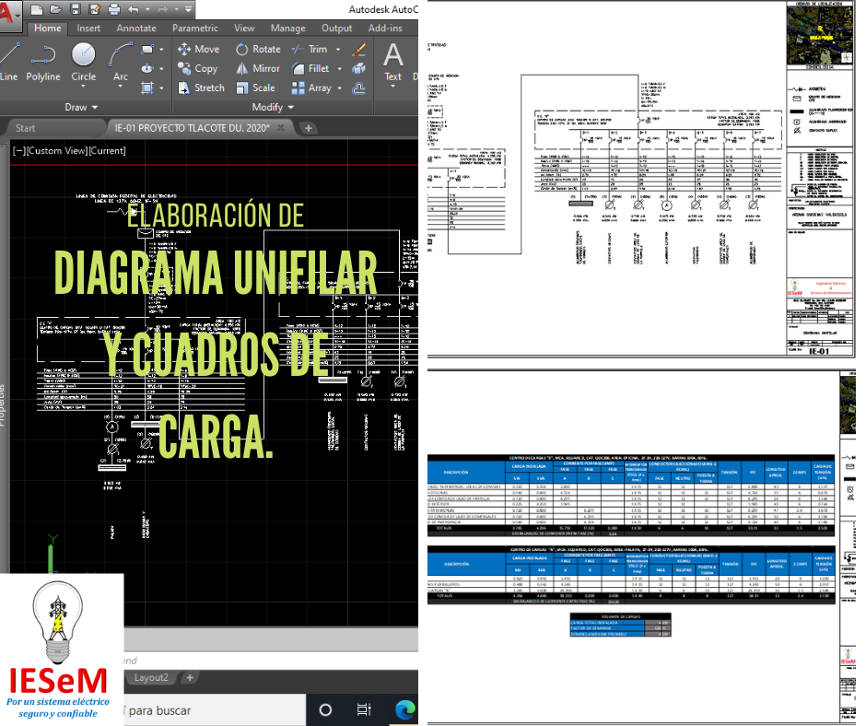Click the Scale command icon
The image size is (866, 726).
pos(244,88)
